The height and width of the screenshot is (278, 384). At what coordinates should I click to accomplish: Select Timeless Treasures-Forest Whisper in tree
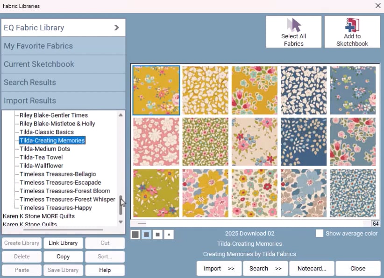click(x=67, y=200)
